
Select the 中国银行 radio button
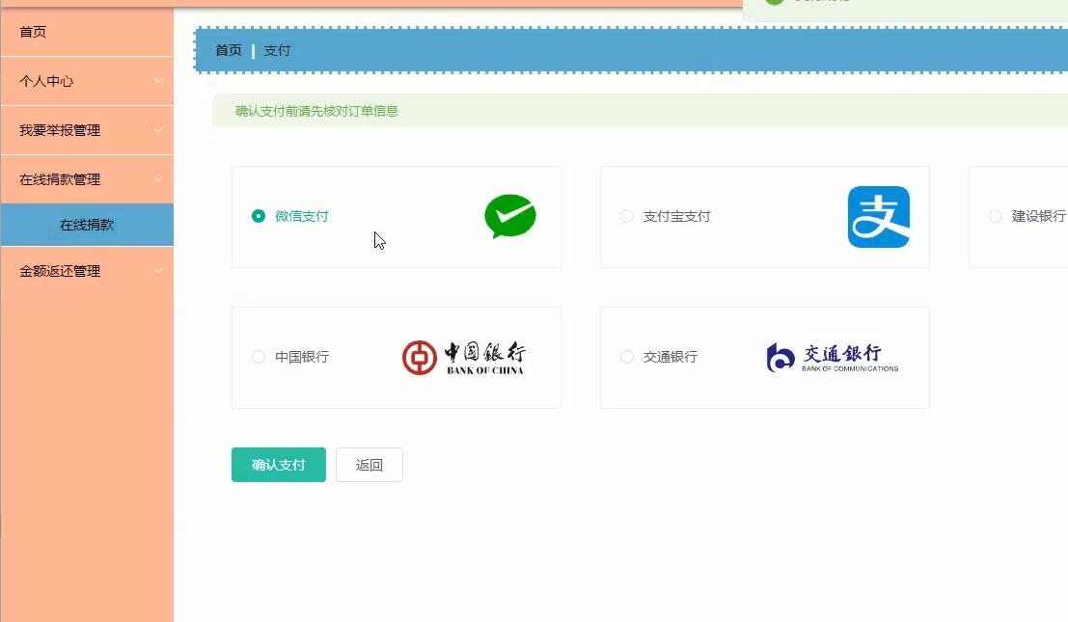tap(259, 357)
